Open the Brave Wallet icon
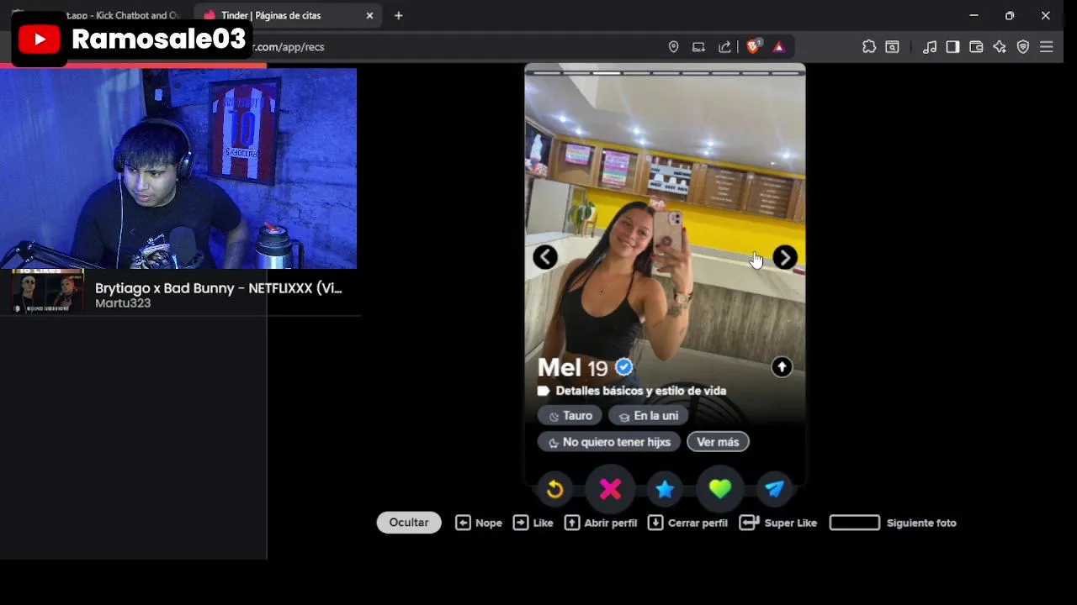 tap(976, 47)
